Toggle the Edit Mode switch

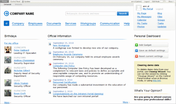(163, 2)
